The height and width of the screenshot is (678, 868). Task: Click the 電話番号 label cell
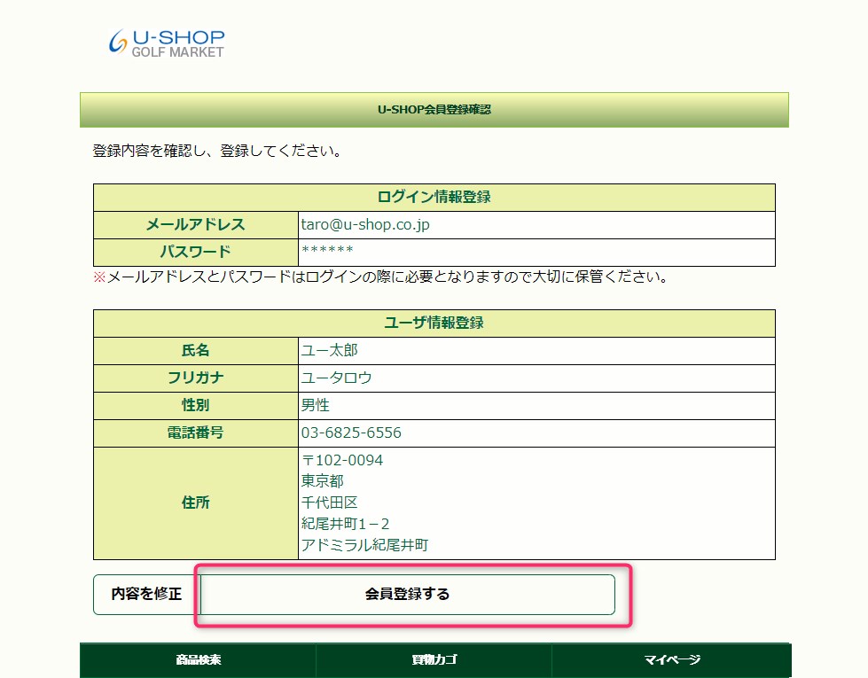click(196, 433)
